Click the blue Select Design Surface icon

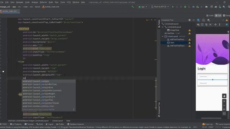click(198, 20)
